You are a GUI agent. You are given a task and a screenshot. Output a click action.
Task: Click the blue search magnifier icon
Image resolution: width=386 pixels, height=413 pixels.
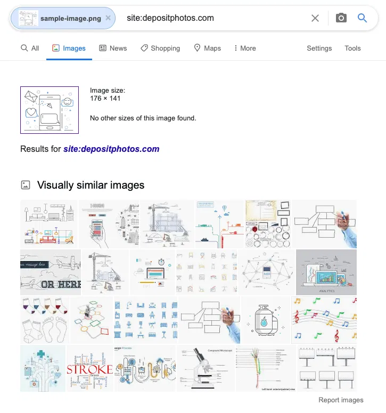pyautogui.click(x=362, y=18)
